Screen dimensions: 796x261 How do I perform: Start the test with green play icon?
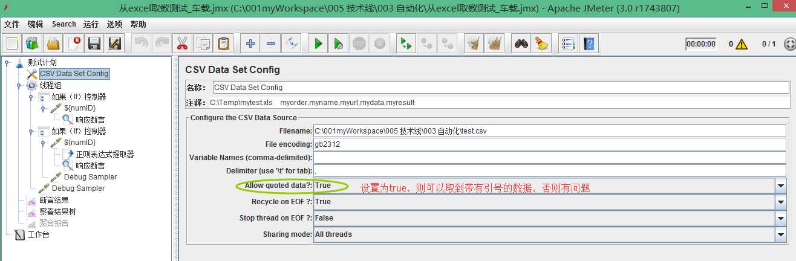tap(318, 43)
